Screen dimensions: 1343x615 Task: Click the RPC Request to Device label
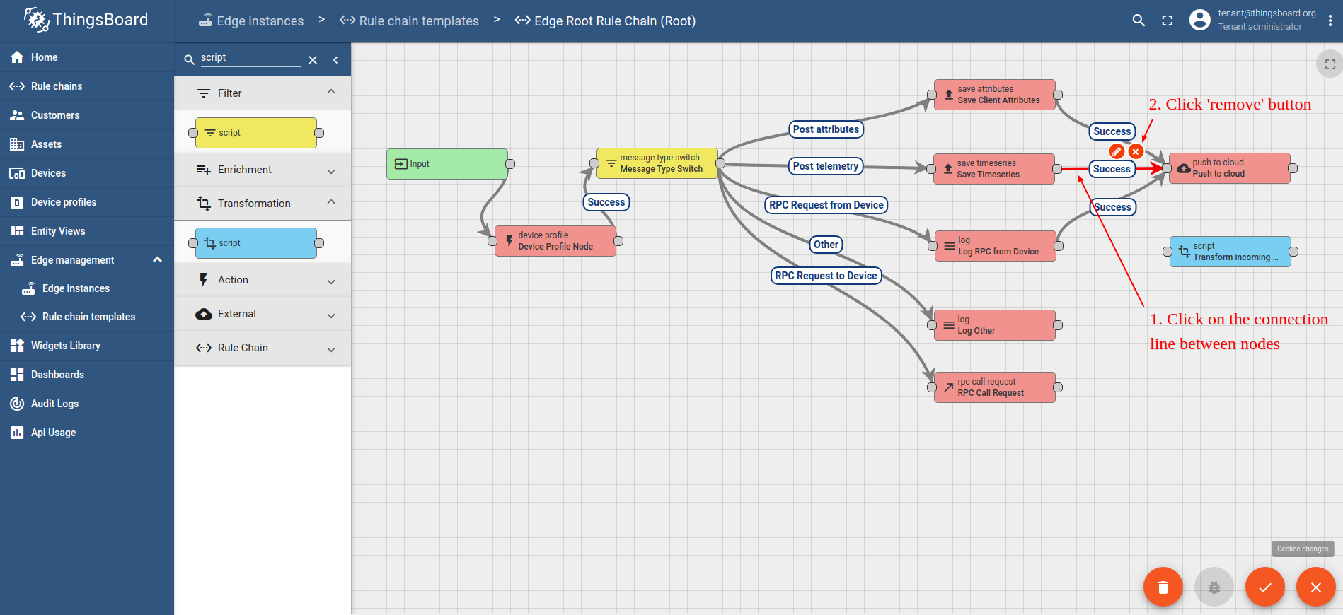pyautogui.click(x=826, y=276)
